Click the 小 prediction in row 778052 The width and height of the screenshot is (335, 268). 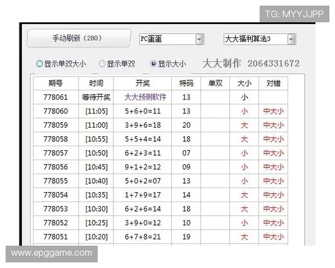click(x=244, y=223)
